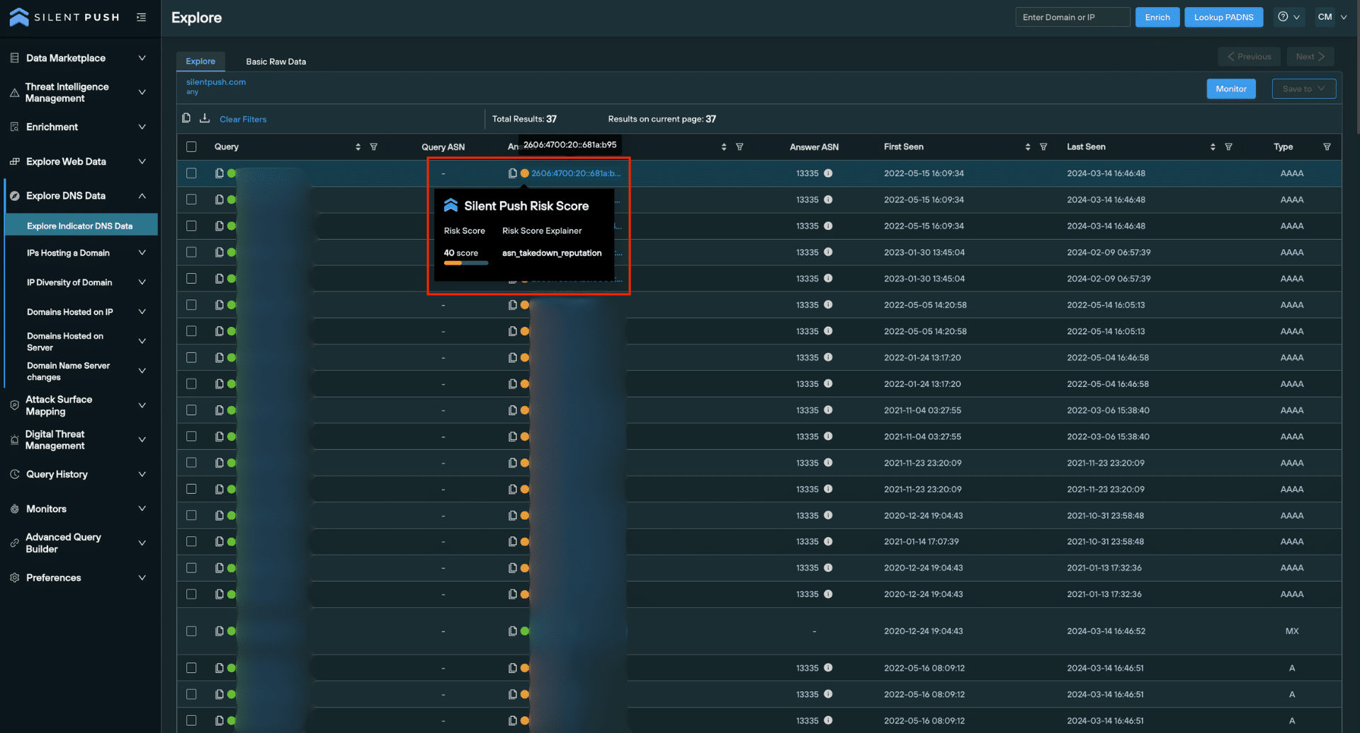This screenshot has height=733, width=1360.
Task: Click ASN info icon in 2023-01-30 13:45:04 first row
Action: [x=828, y=253]
